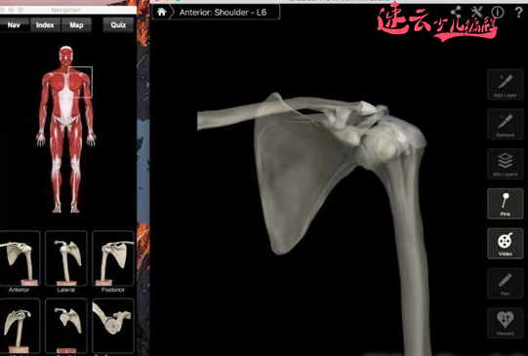Screen dimensions: 528x356
Task: Click the Anterior: Shoulder - L6 breadcrumb
Action: (x=223, y=13)
